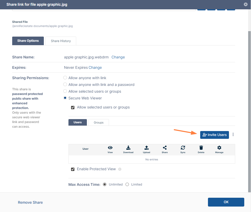Click the Download icon in permissions table
The image size is (251, 212).
(128, 148)
